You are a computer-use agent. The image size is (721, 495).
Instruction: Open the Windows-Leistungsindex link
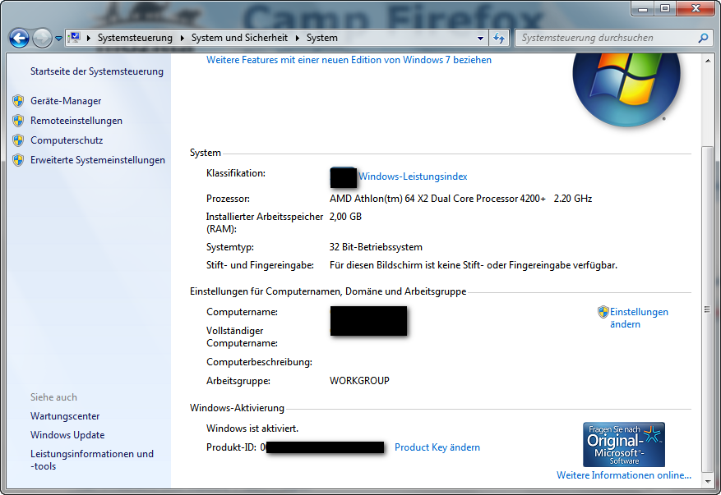413,176
